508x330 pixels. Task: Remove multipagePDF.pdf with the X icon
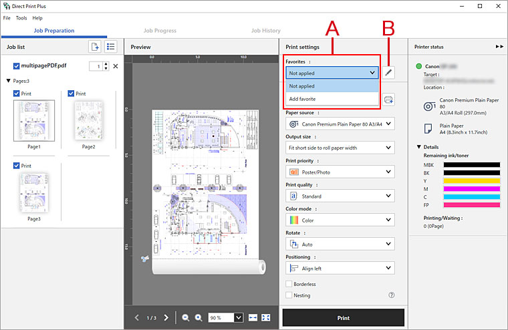[115, 66]
